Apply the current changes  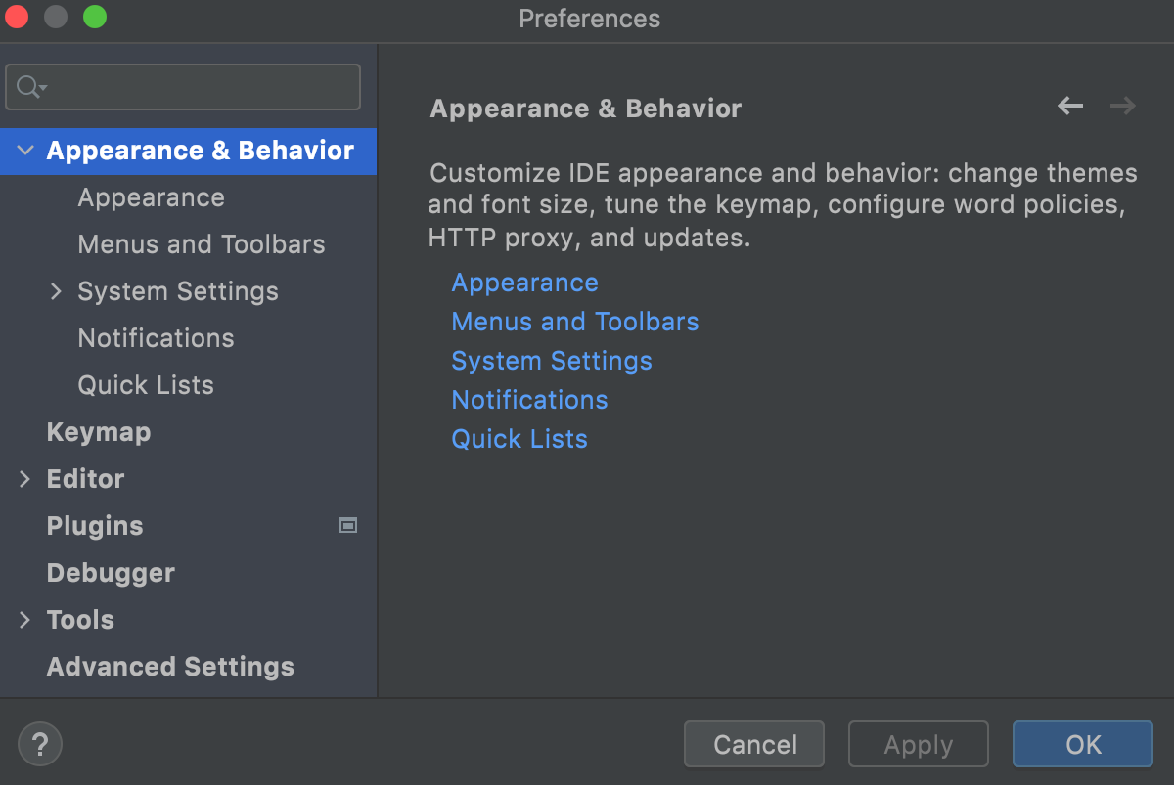coord(918,744)
